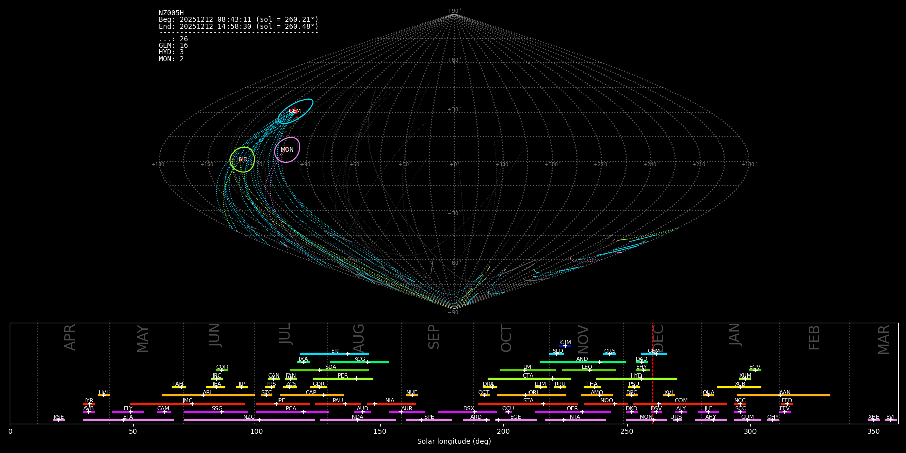Click the +90 north pole label on map

click(x=454, y=11)
